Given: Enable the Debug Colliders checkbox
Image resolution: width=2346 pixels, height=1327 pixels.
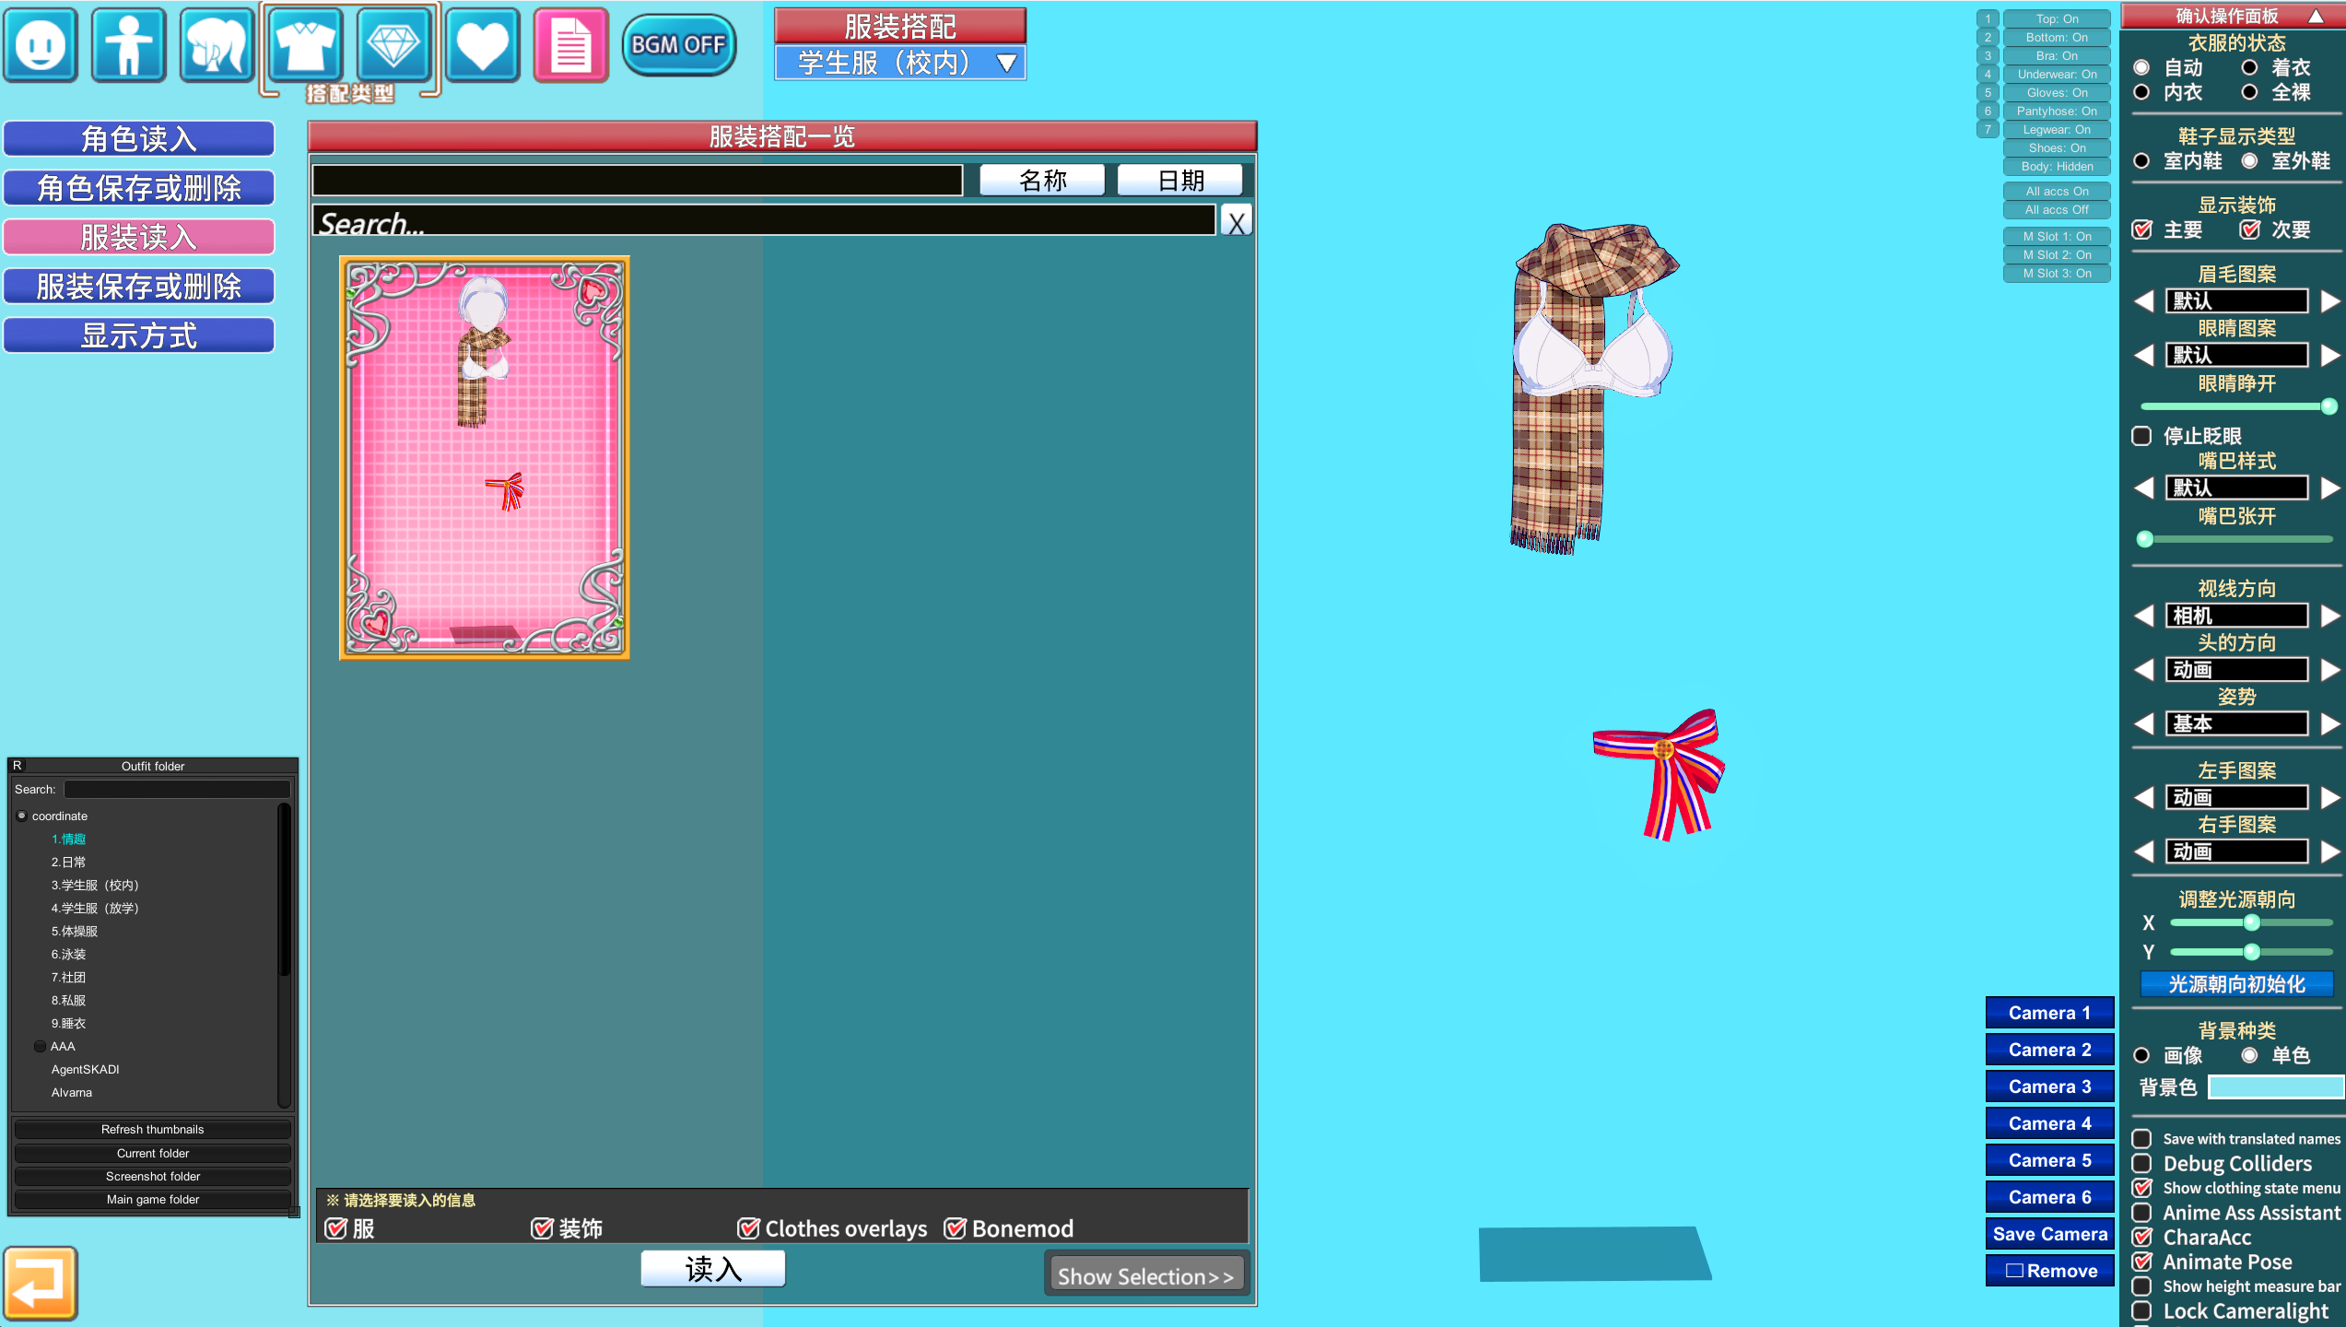Looking at the screenshot, I should click(2142, 1164).
